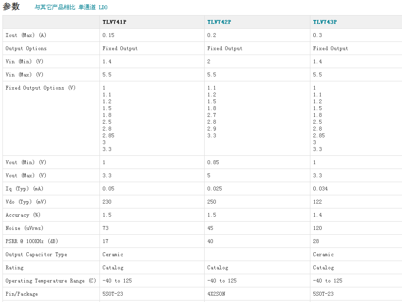Select the Rating row label

click(x=14, y=267)
